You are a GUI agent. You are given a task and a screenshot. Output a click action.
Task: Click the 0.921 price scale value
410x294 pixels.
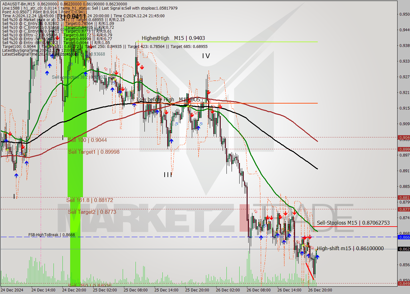point(404,93)
